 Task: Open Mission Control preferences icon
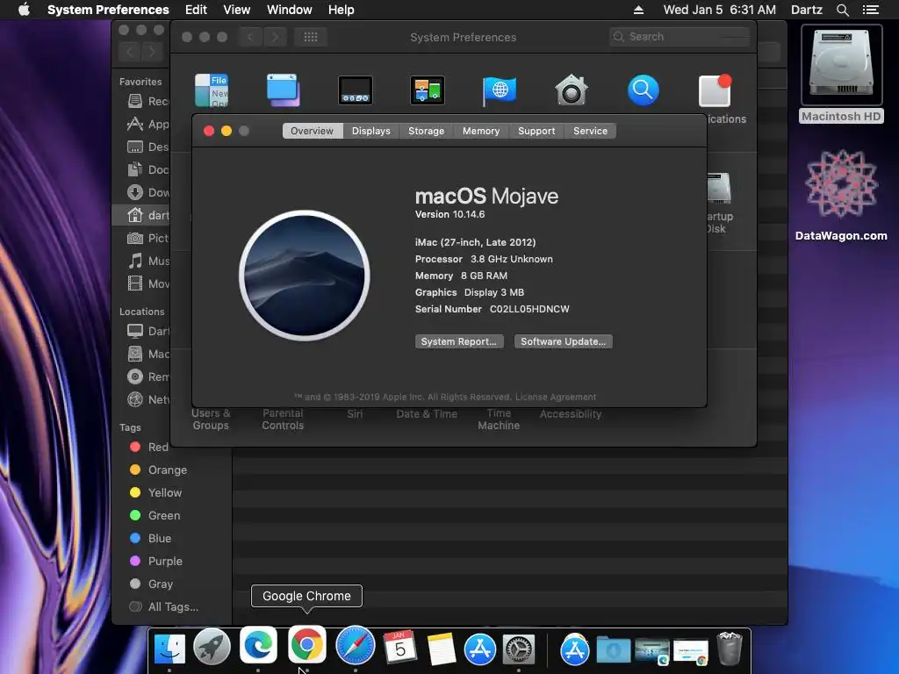point(428,90)
